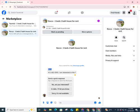Open Chrome profile icon in toolbar
Screen dimensions: 140x112
pos(134,7)
